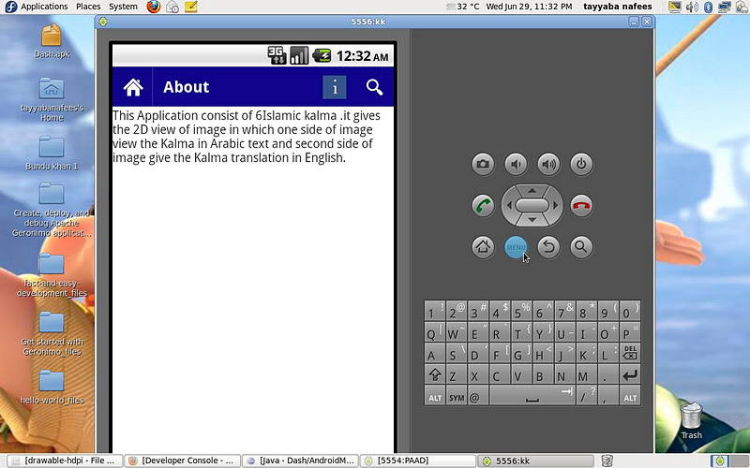750x468 pixels.
Task: Click the emulator volume up button
Action: tap(548, 164)
